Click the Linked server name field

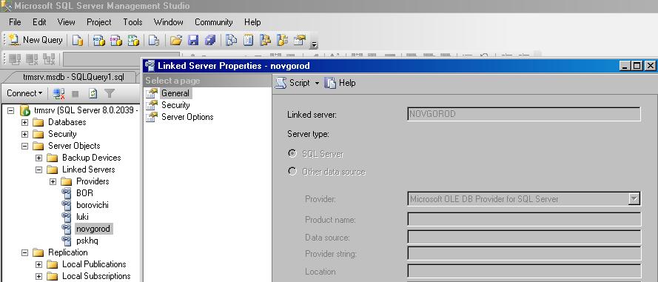click(524, 114)
